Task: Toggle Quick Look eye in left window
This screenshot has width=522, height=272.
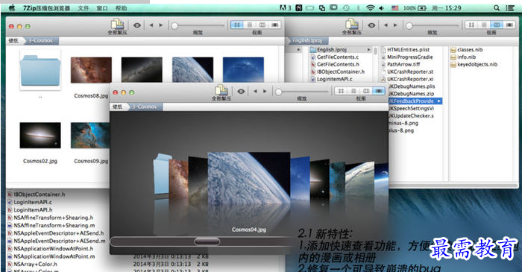Action: [136, 25]
